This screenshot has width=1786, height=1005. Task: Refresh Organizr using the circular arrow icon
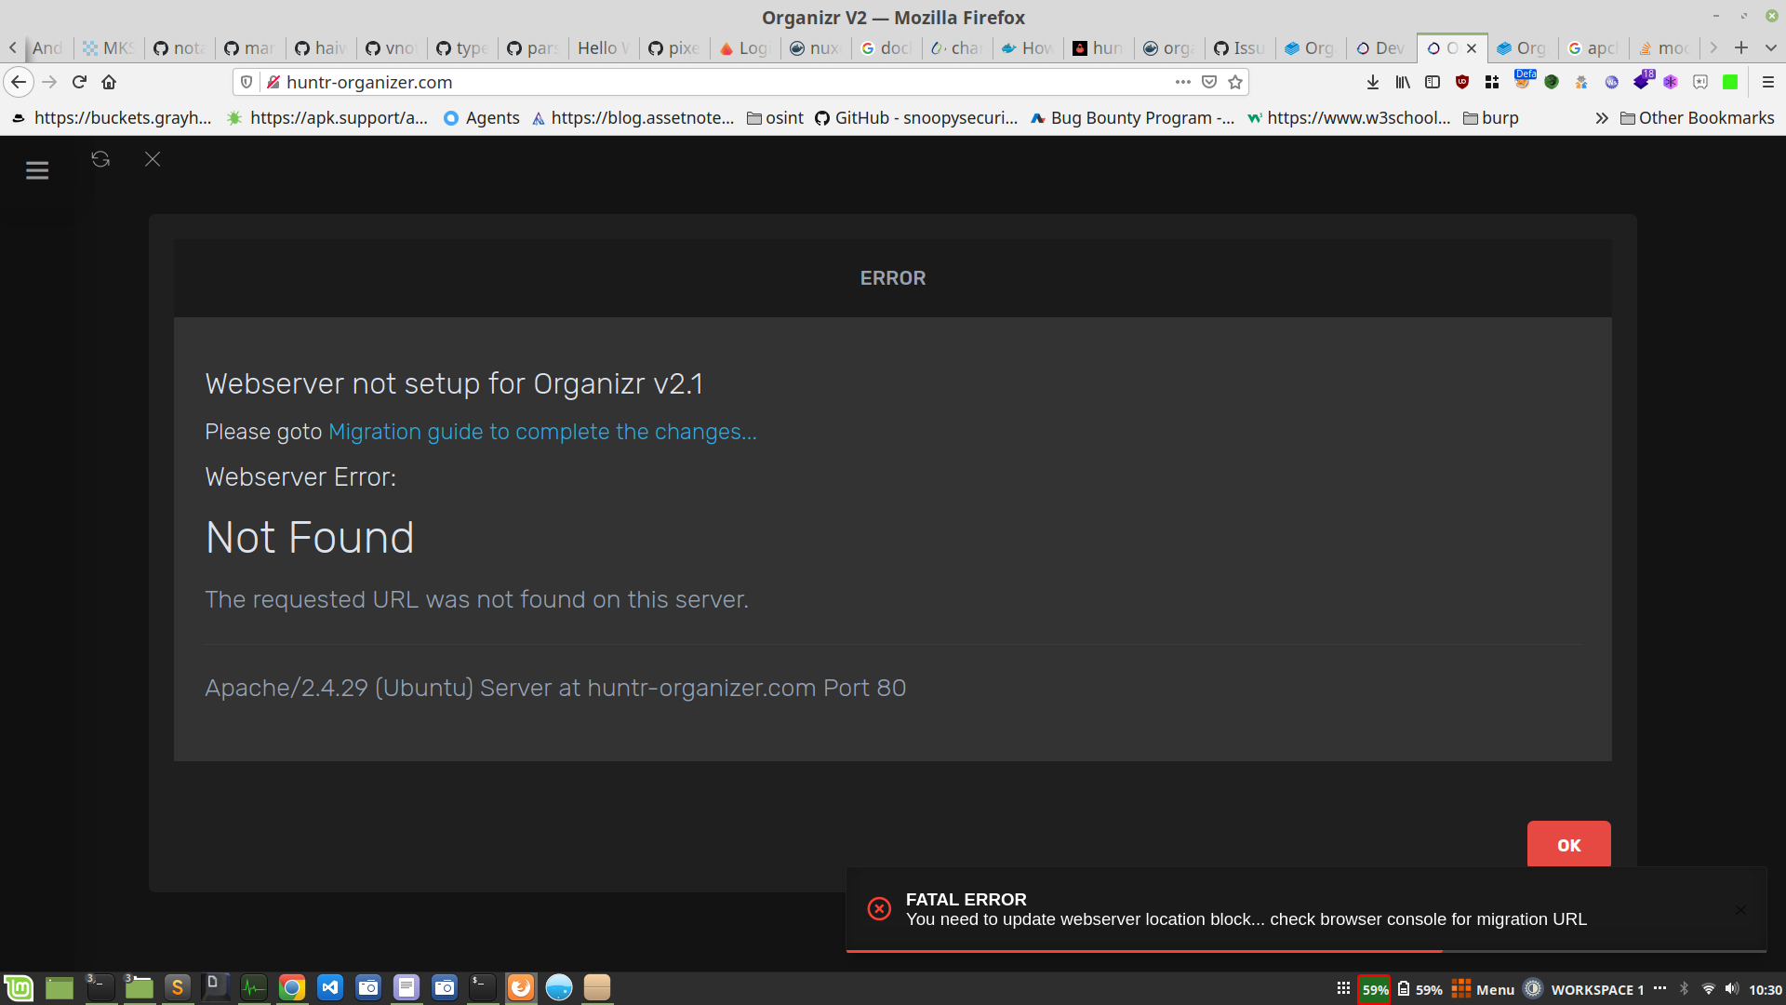[100, 159]
